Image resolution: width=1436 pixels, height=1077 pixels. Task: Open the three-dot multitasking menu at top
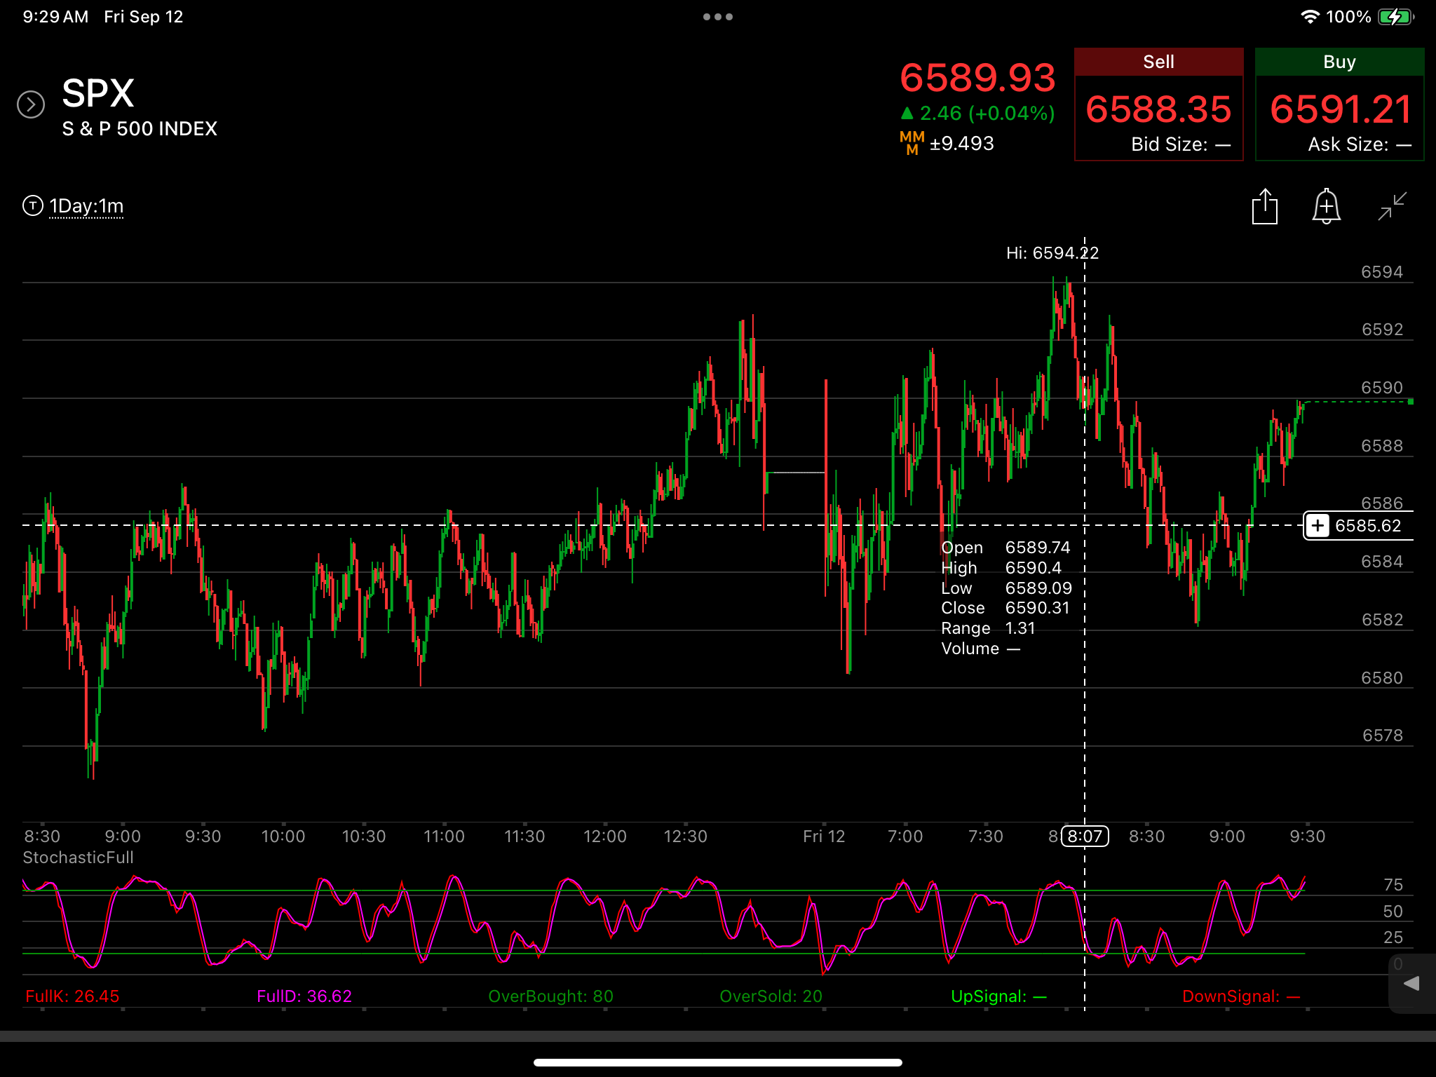click(x=718, y=17)
